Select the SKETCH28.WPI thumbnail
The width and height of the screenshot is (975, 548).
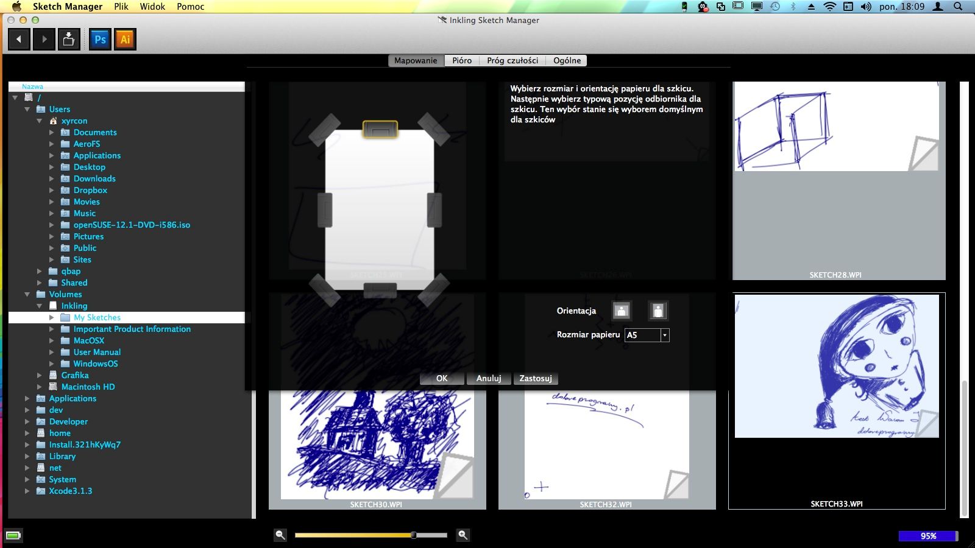[838, 181]
